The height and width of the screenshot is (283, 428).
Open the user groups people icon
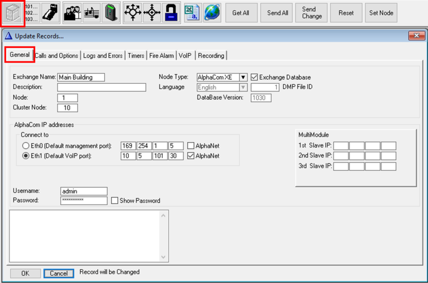pos(72,13)
